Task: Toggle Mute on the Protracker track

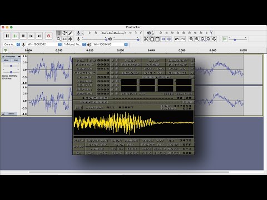Action: (6, 61)
